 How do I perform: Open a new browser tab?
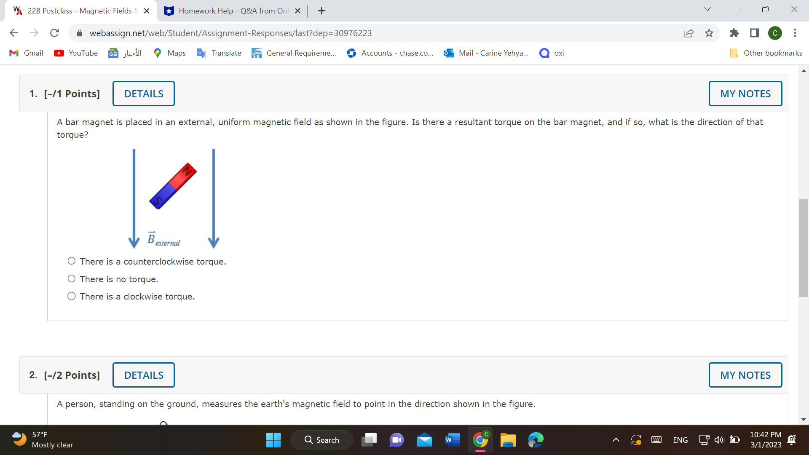(321, 11)
